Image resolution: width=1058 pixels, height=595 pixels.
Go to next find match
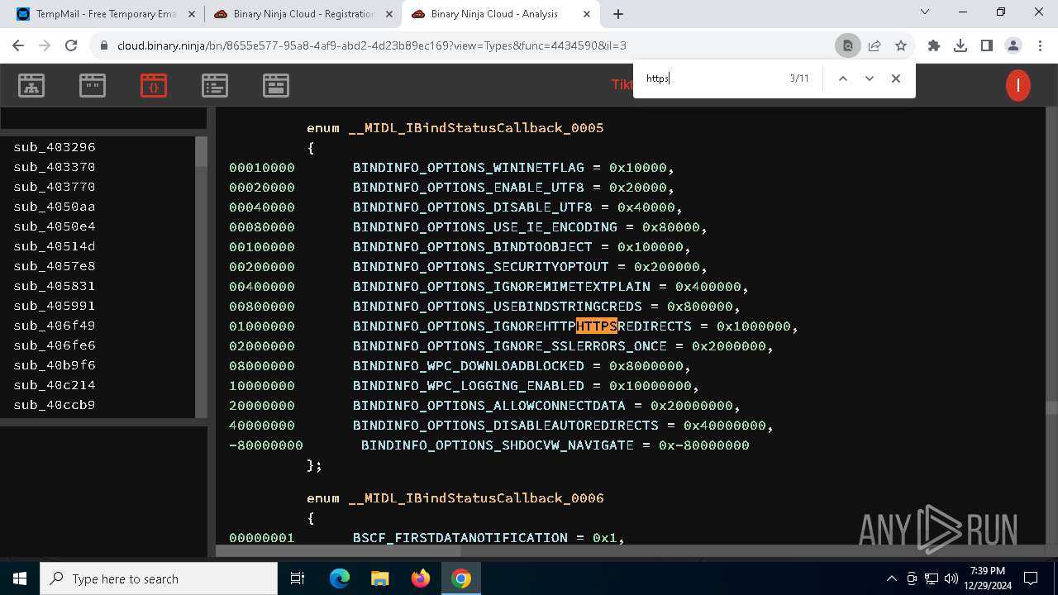pos(869,79)
